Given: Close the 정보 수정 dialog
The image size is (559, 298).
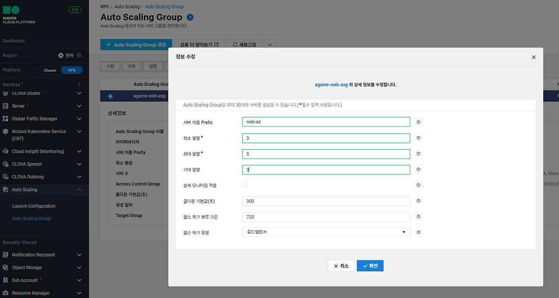Looking at the screenshot, I should 533,57.
